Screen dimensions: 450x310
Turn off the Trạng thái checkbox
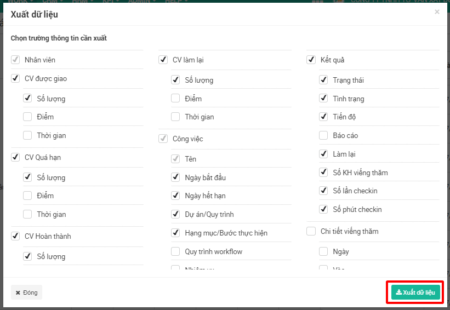323,80
